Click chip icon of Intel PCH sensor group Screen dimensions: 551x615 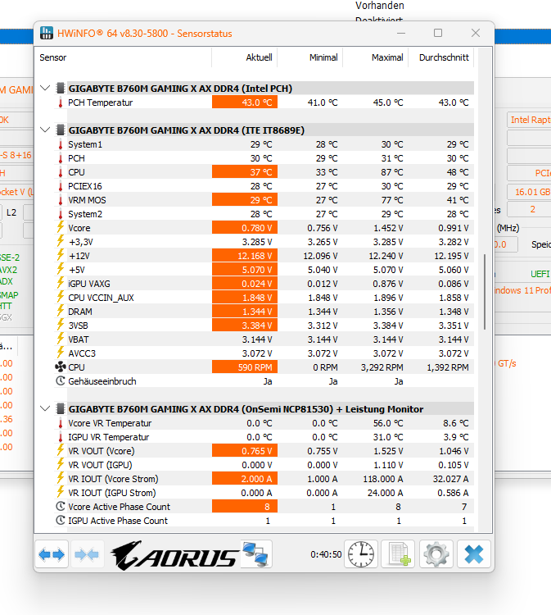tap(61, 89)
